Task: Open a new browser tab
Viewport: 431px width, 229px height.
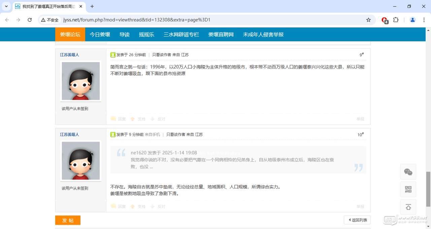Action: [92, 6]
